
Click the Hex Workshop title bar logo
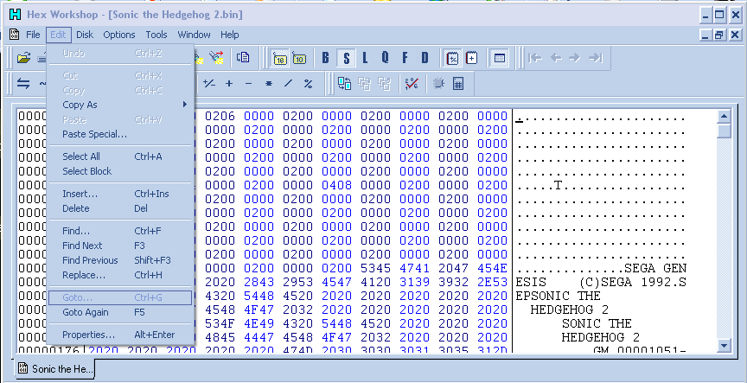coord(16,15)
